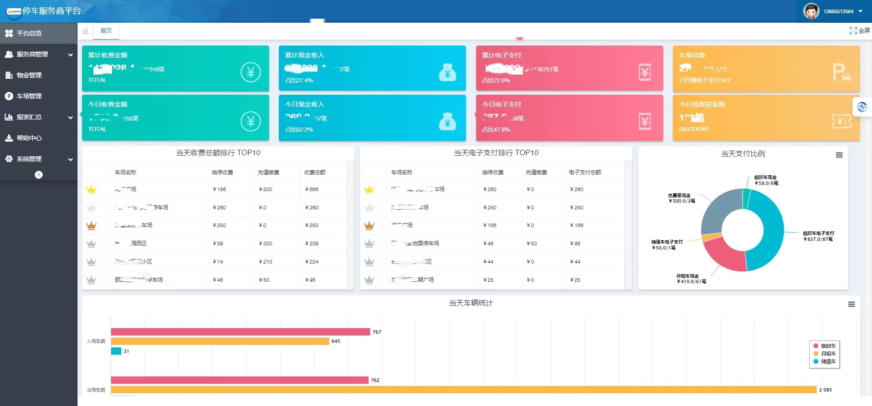Click the home icon beside 首页 tab
872x406 pixels.
86,31
